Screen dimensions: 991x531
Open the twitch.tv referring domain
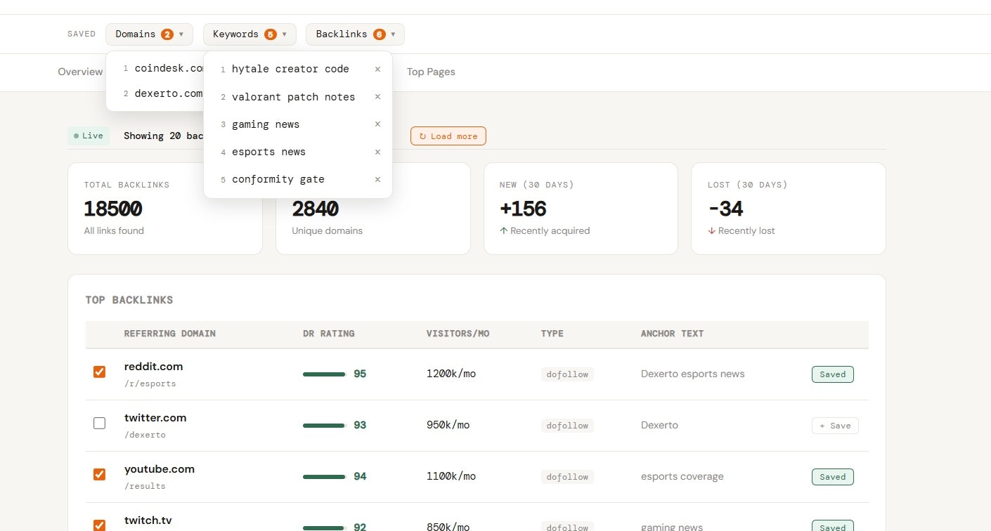pyautogui.click(x=148, y=520)
